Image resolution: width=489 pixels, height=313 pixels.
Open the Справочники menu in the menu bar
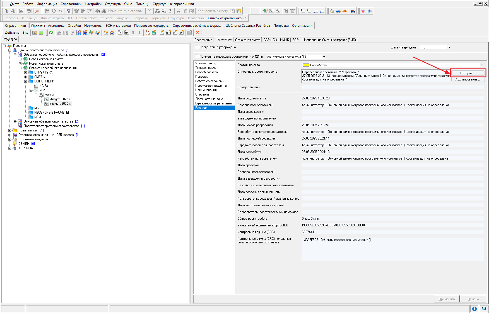click(71, 4)
